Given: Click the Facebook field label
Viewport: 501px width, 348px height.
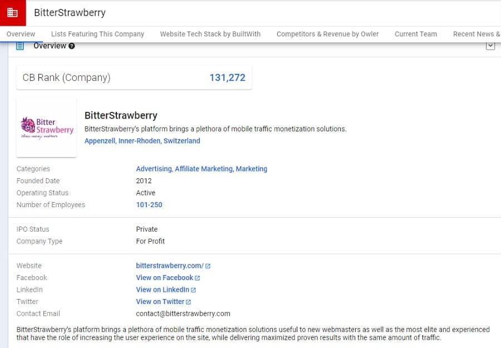Looking at the screenshot, I should point(32,278).
